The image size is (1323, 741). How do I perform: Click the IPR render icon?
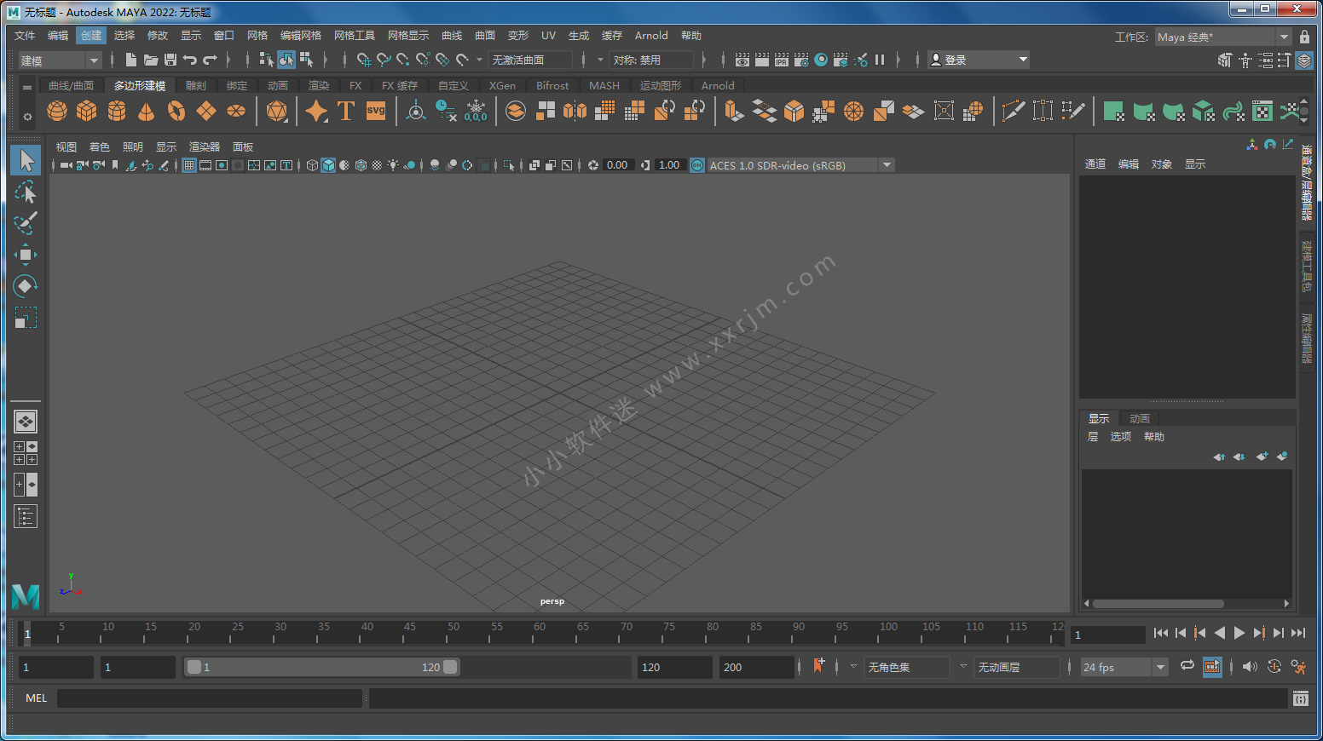click(x=782, y=60)
